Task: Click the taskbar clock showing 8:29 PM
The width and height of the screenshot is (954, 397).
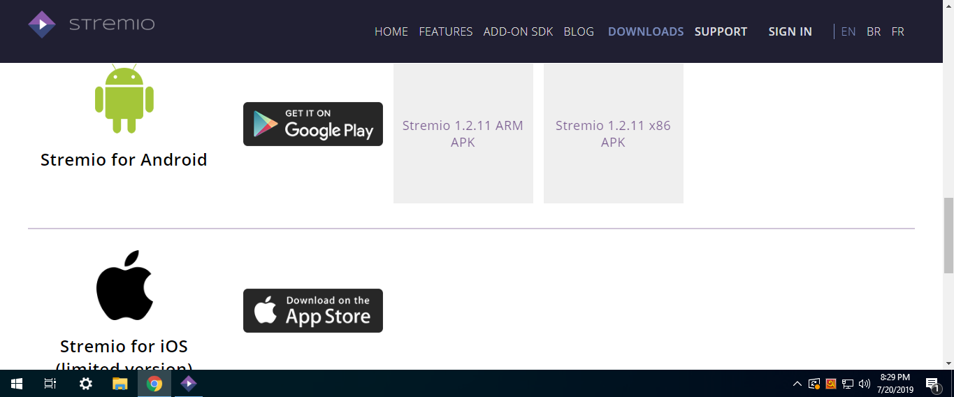Action: point(895,384)
